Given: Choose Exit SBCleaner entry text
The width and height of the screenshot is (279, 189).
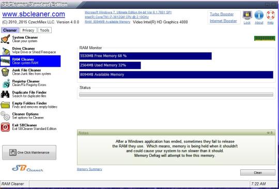Looking at the screenshot, I should (x=34, y=127).
